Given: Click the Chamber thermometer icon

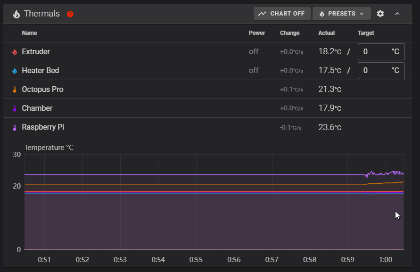Looking at the screenshot, I should pyautogui.click(x=15, y=108).
